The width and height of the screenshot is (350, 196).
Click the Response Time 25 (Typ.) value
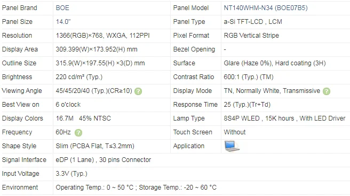247,105
